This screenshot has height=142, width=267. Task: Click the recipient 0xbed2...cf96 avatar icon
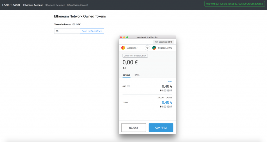point(154,48)
